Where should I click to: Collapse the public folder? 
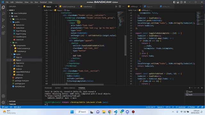[x=11, y=22]
